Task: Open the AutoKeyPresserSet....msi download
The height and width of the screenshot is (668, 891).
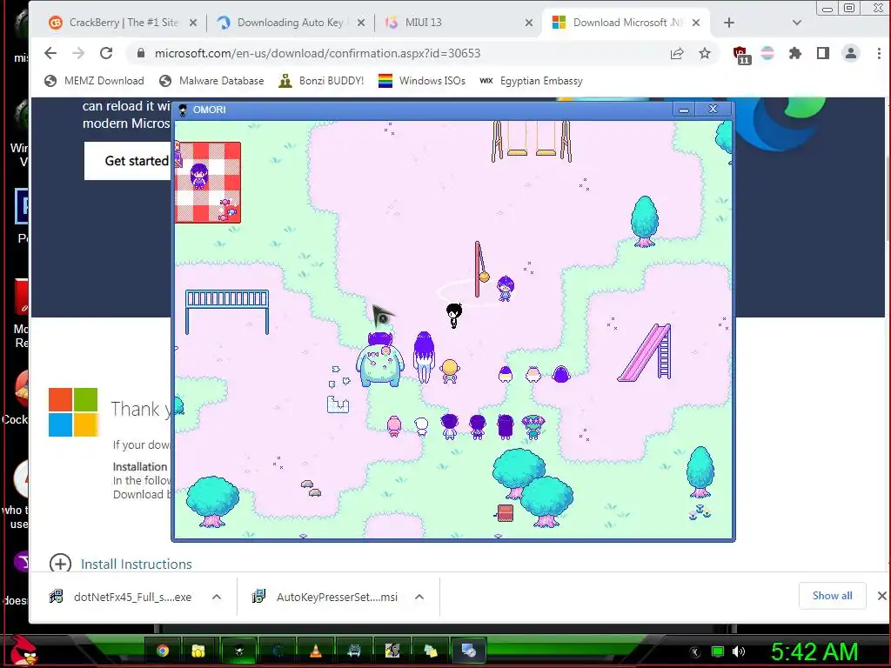Action: 326,597
